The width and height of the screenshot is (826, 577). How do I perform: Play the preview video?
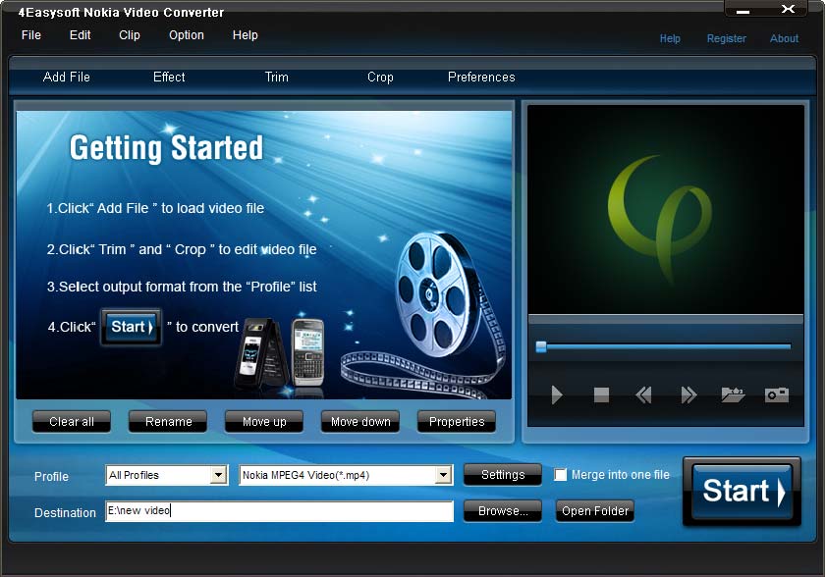pyautogui.click(x=557, y=395)
